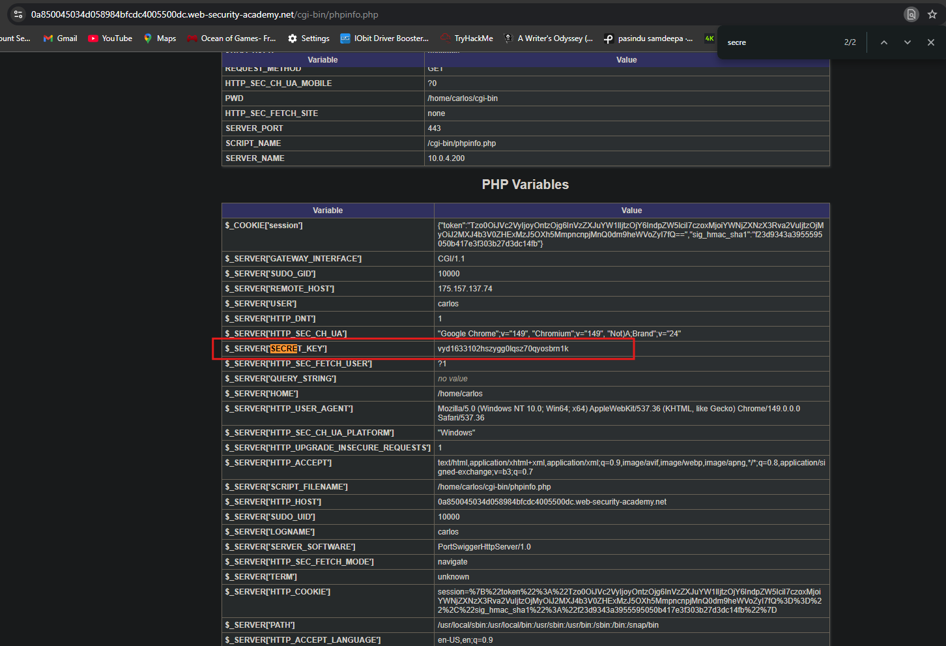This screenshot has width=946, height=646.
Task: Open the Maps bookmark
Action: 160,38
